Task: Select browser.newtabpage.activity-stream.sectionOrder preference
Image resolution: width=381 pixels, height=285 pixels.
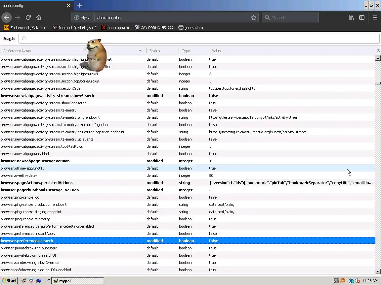Action: coord(188,88)
